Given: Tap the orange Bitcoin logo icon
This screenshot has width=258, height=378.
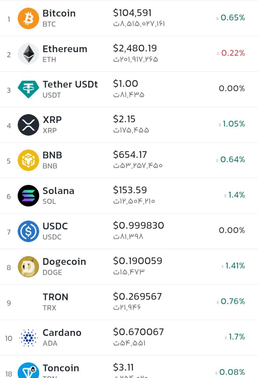Looking at the screenshot, I should pyautogui.click(x=28, y=18).
